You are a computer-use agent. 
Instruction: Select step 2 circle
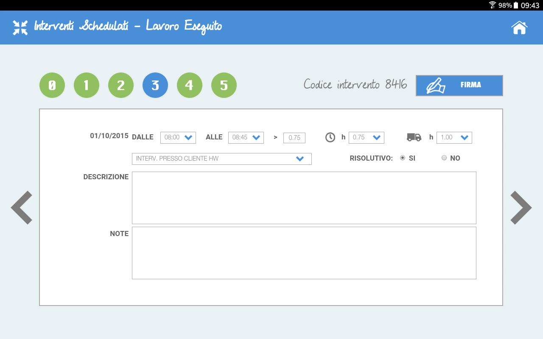121,85
